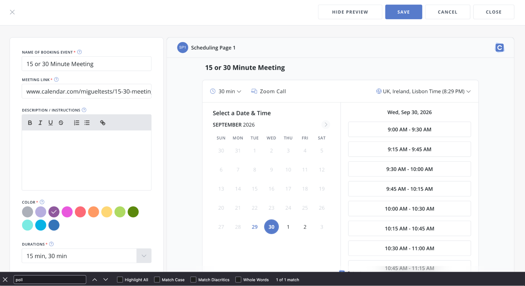
Task: Close the find bar
Action: coord(5,280)
